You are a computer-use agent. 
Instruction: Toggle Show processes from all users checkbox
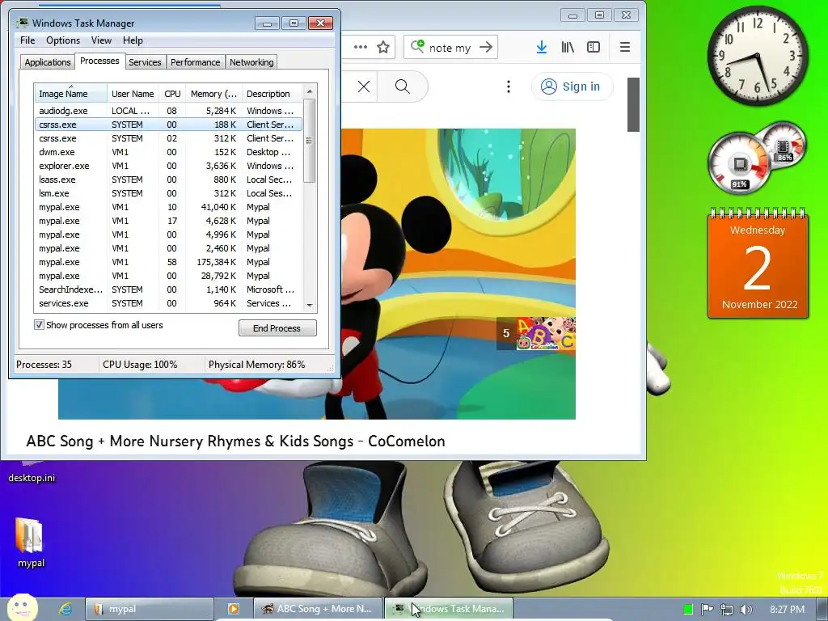click(x=39, y=325)
